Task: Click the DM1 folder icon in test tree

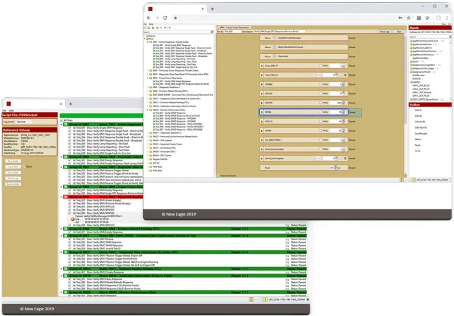Action: tap(149, 42)
